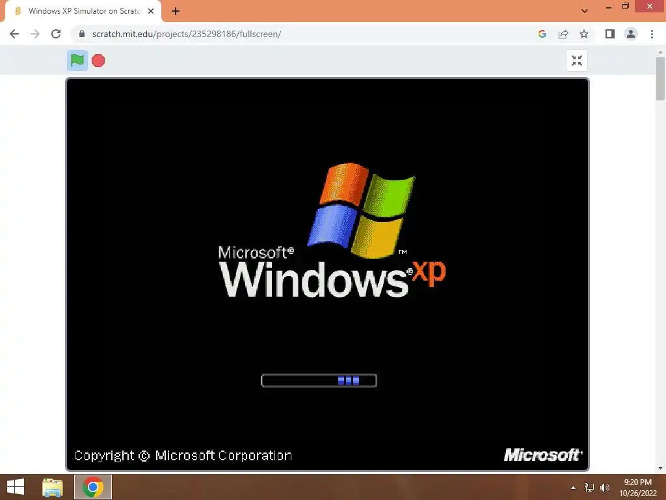Click the scratch.mit.edu address bar

point(306,34)
